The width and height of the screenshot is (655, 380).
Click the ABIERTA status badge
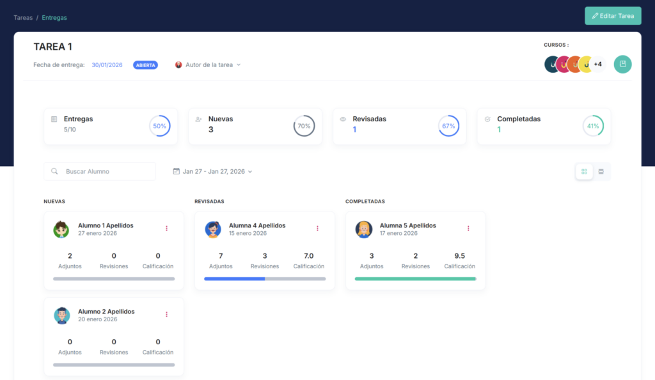pyautogui.click(x=145, y=65)
